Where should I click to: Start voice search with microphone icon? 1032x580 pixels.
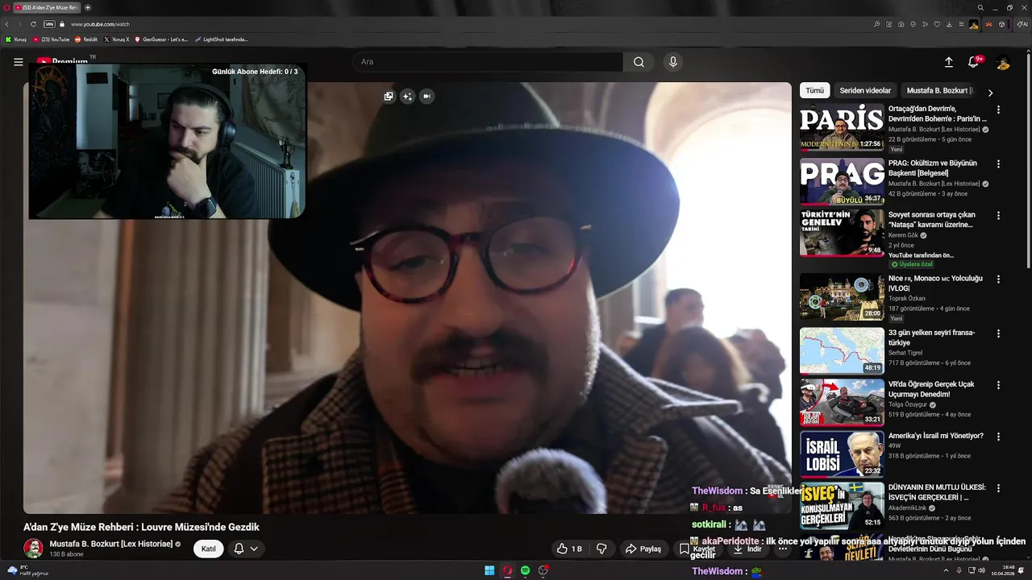point(673,62)
